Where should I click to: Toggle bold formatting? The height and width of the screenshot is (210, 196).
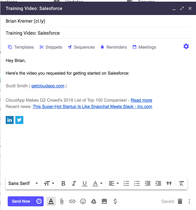(x=63, y=183)
